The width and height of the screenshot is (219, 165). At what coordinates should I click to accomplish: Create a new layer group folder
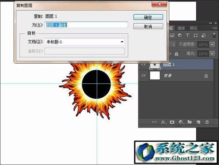pyautogui.click(x=189, y=122)
